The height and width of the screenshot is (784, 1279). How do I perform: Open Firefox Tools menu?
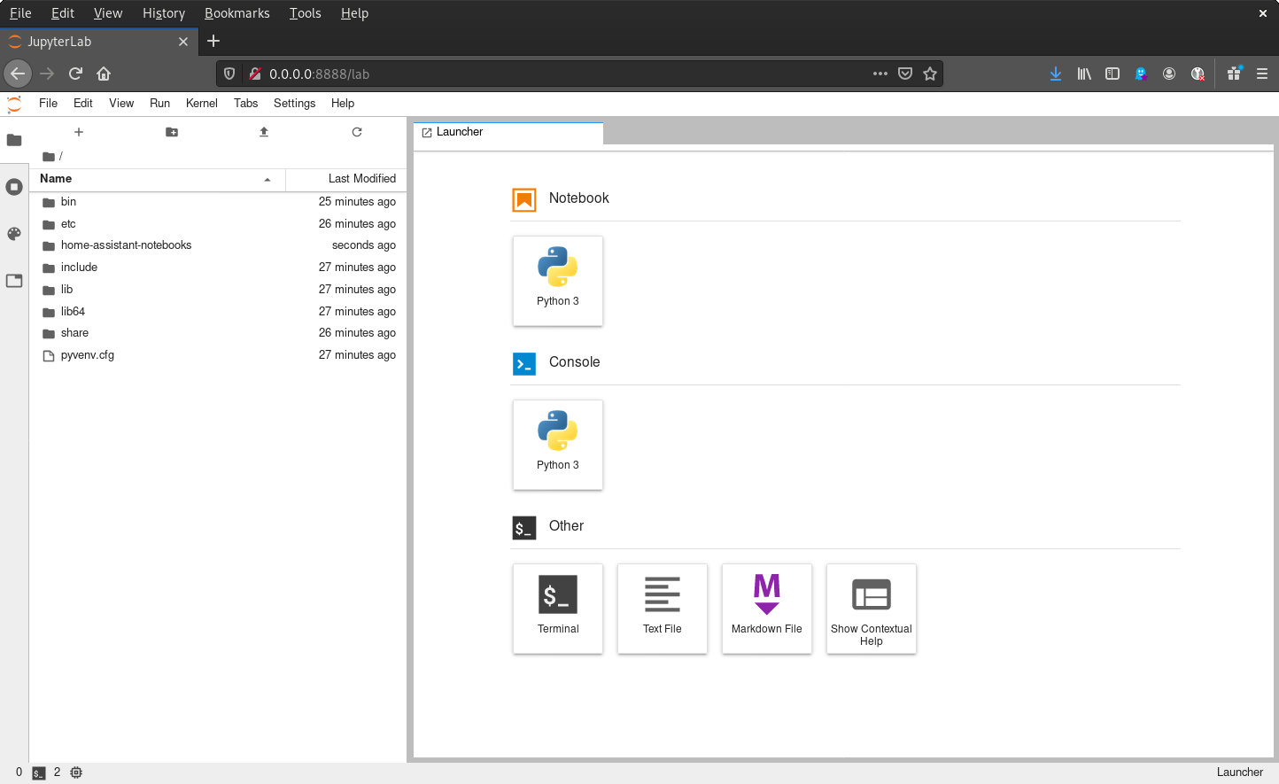click(305, 13)
